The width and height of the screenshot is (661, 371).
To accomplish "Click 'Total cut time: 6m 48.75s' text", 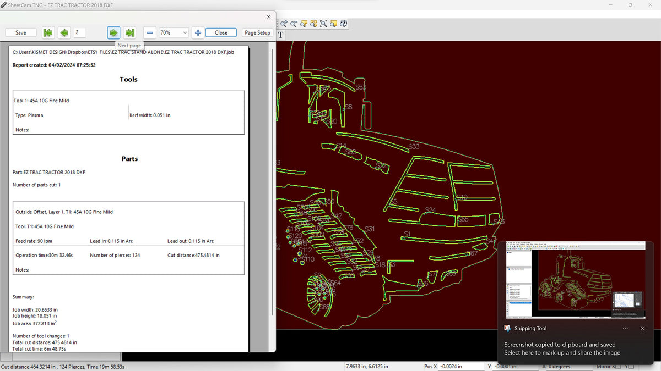I will click(39, 348).
